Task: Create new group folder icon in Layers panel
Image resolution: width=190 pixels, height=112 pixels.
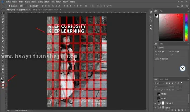Action: pyautogui.click(x=179, y=110)
